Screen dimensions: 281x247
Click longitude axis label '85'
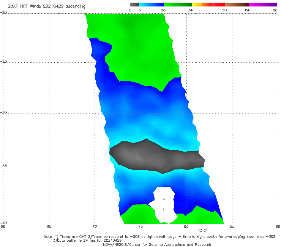[x=232, y=226]
